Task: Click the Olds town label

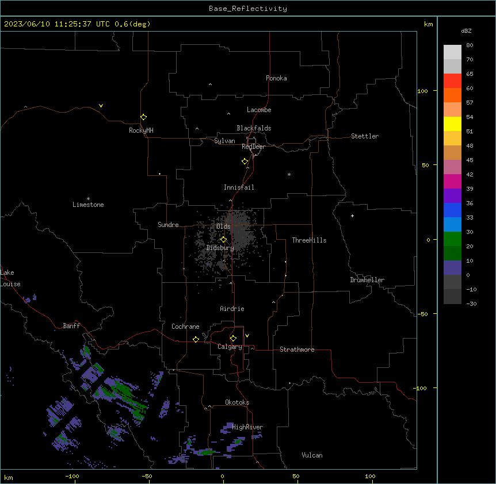Action: click(223, 226)
